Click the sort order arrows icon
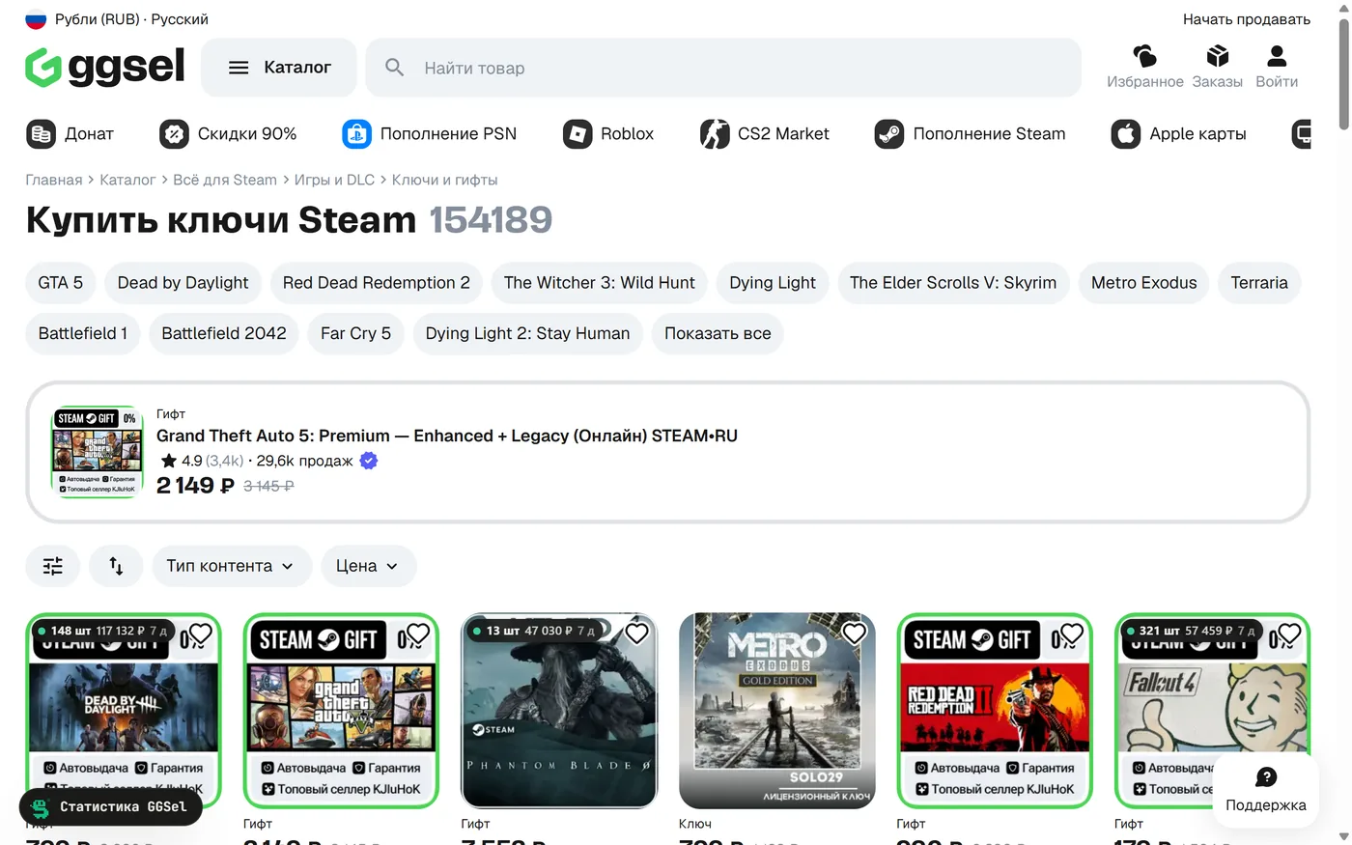Image resolution: width=1352 pixels, height=845 pixels. click(x=116, y=566)
